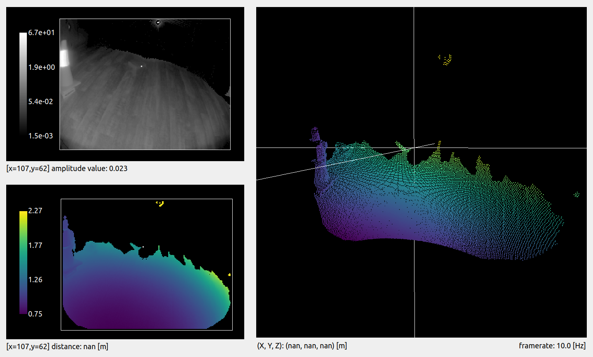Image resolution: width=593 pixels, height=357 pixels.
Task: Click the 0.75 distance scale label
Action: [x=35, y=314]
